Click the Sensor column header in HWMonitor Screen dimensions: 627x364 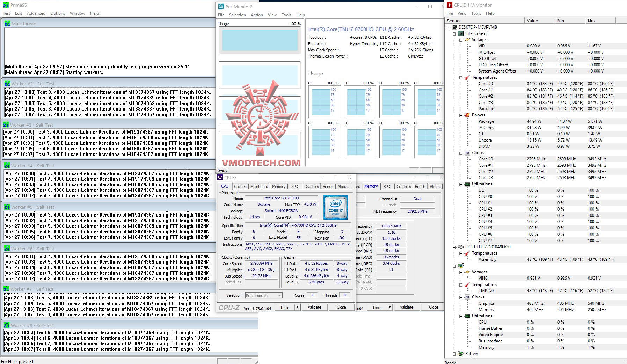(484, 21)
